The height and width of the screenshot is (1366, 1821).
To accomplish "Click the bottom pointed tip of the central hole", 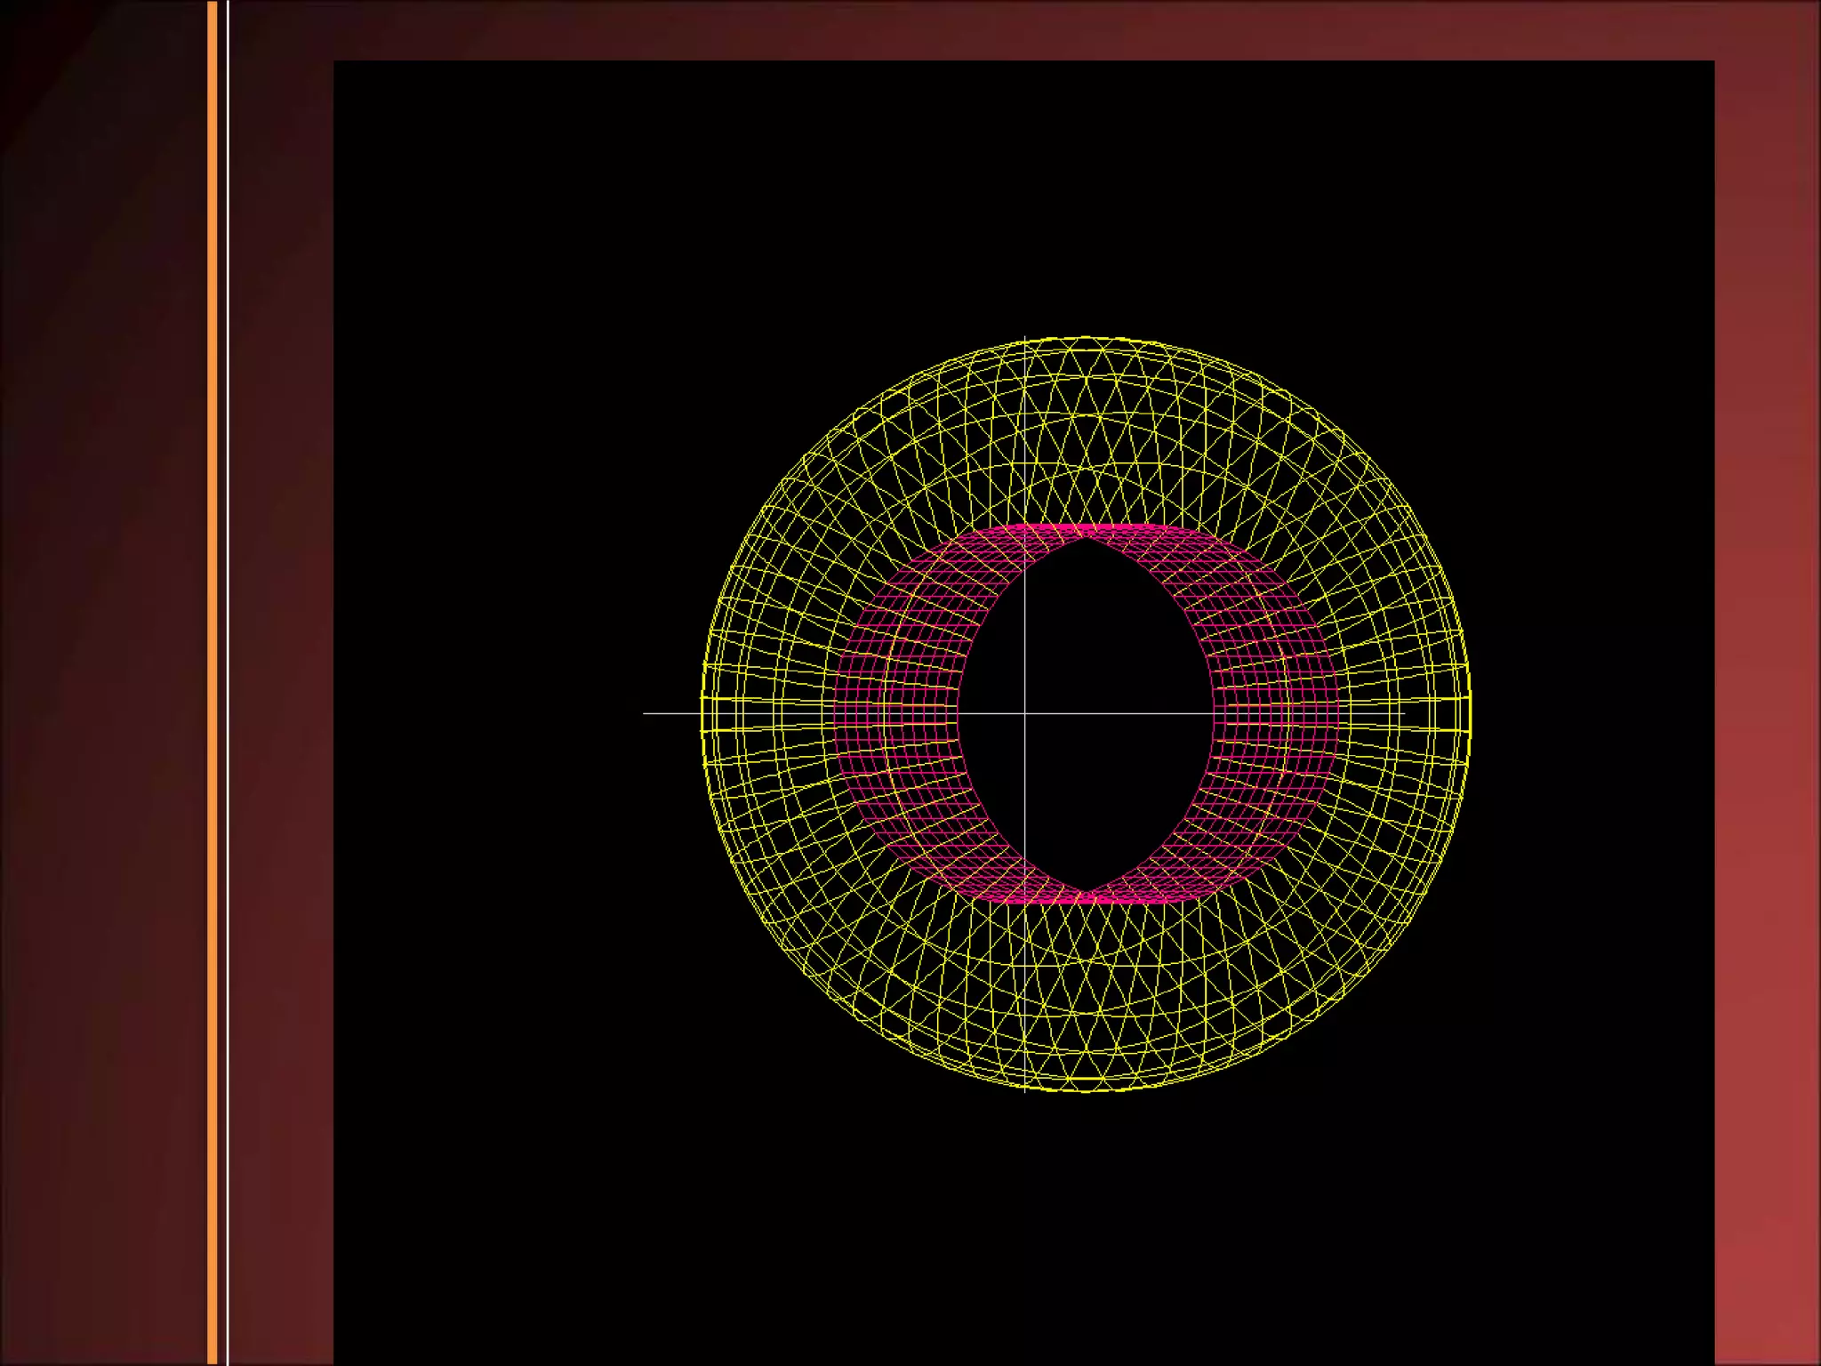I will point(1087,890).
